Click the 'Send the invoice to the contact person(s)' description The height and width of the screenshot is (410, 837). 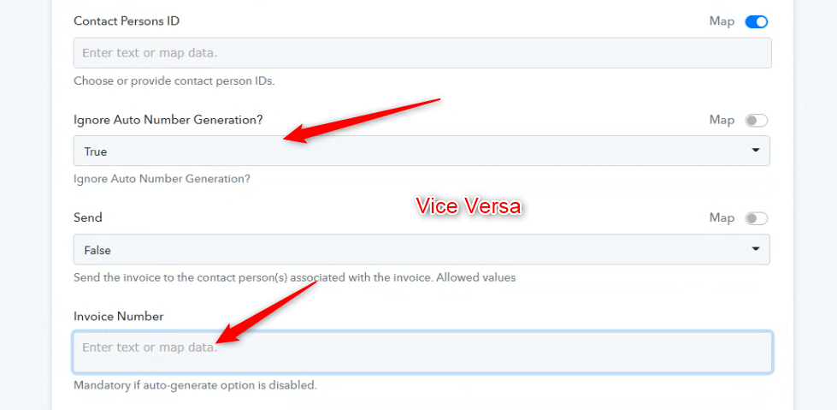point(295,277)
